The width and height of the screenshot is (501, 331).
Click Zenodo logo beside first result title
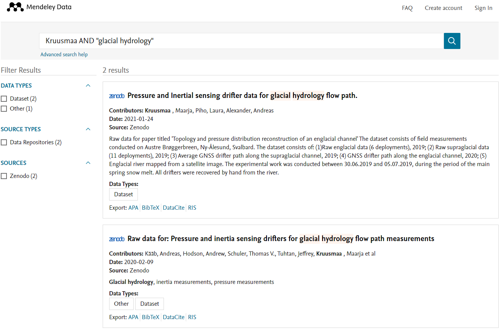(116, 96)
